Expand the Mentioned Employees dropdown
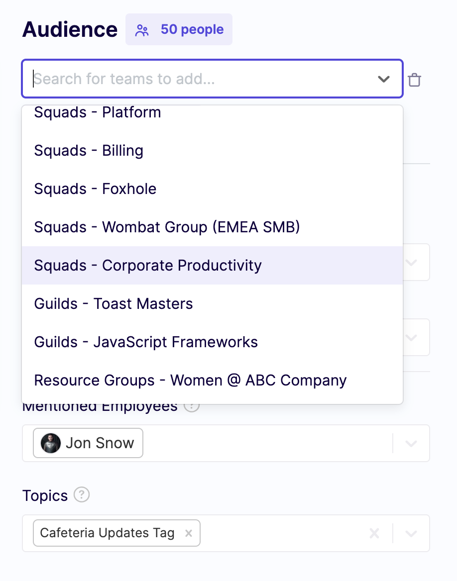 (x=411, y=443)
